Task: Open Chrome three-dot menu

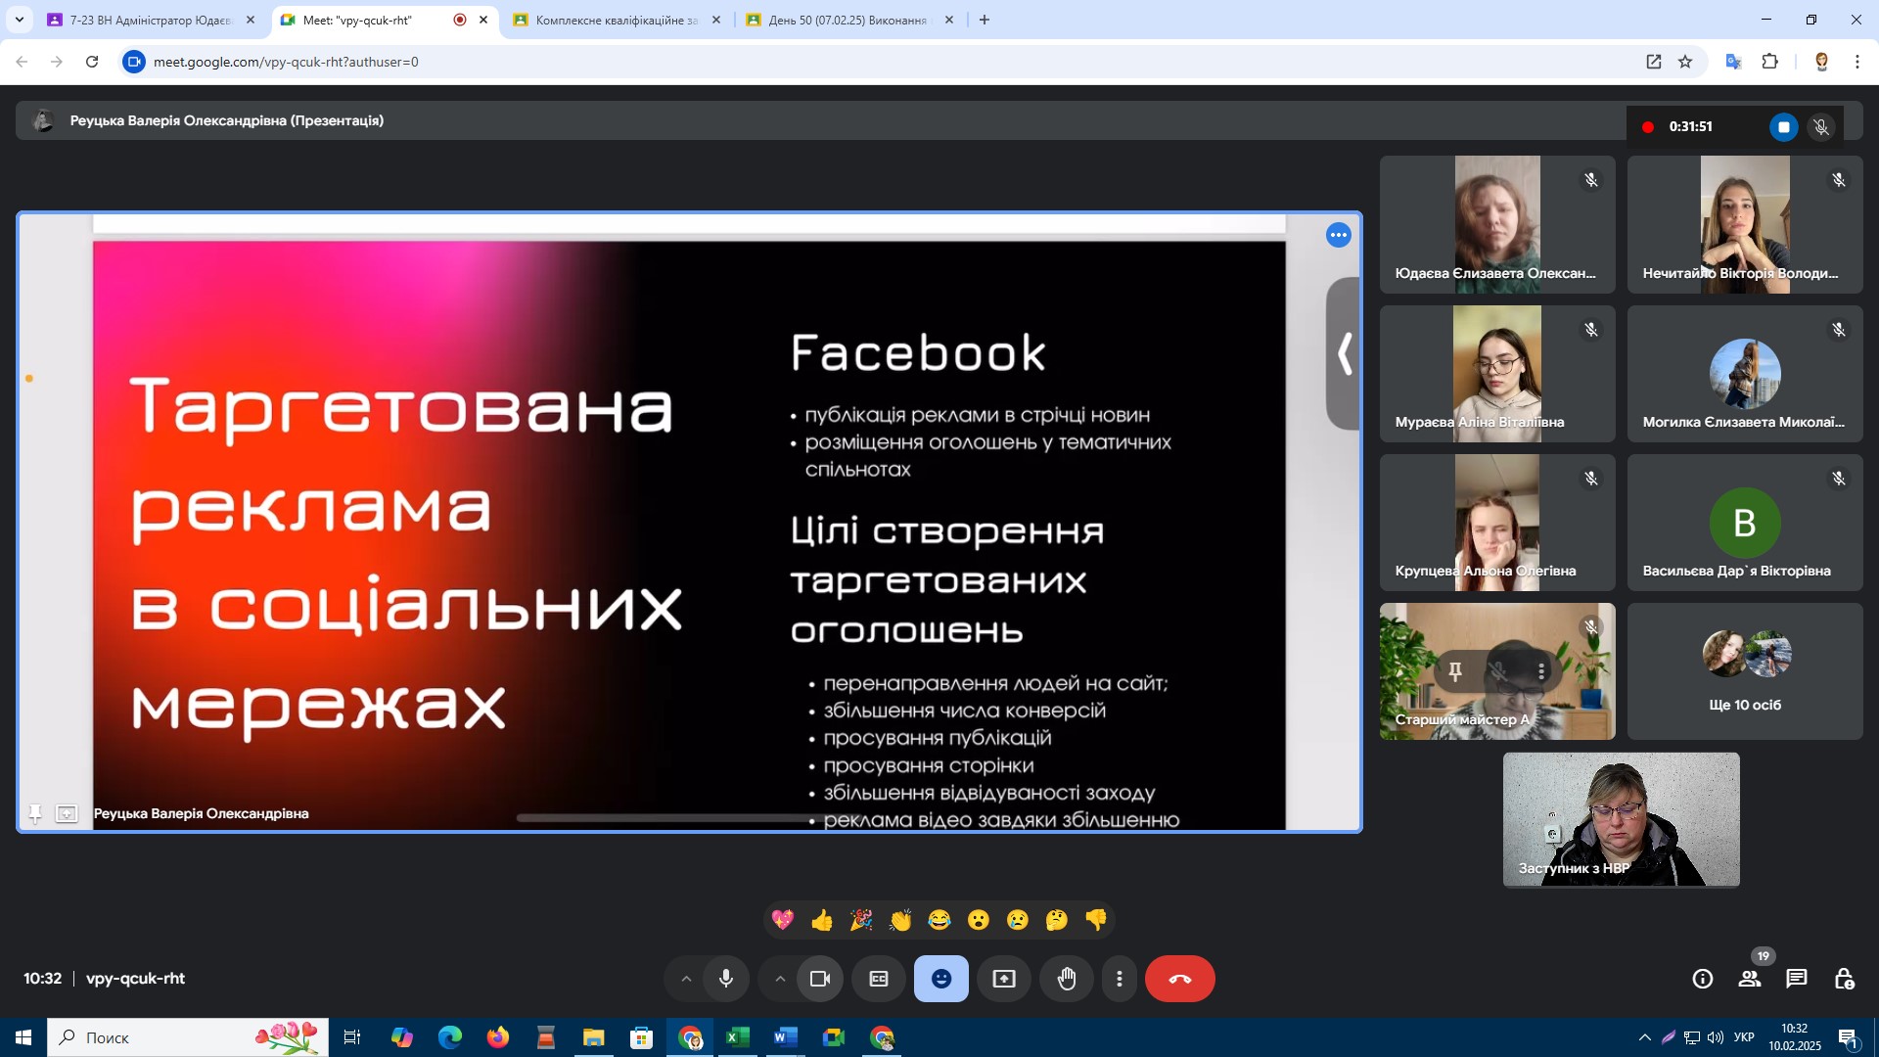Action: [1857, 62]
